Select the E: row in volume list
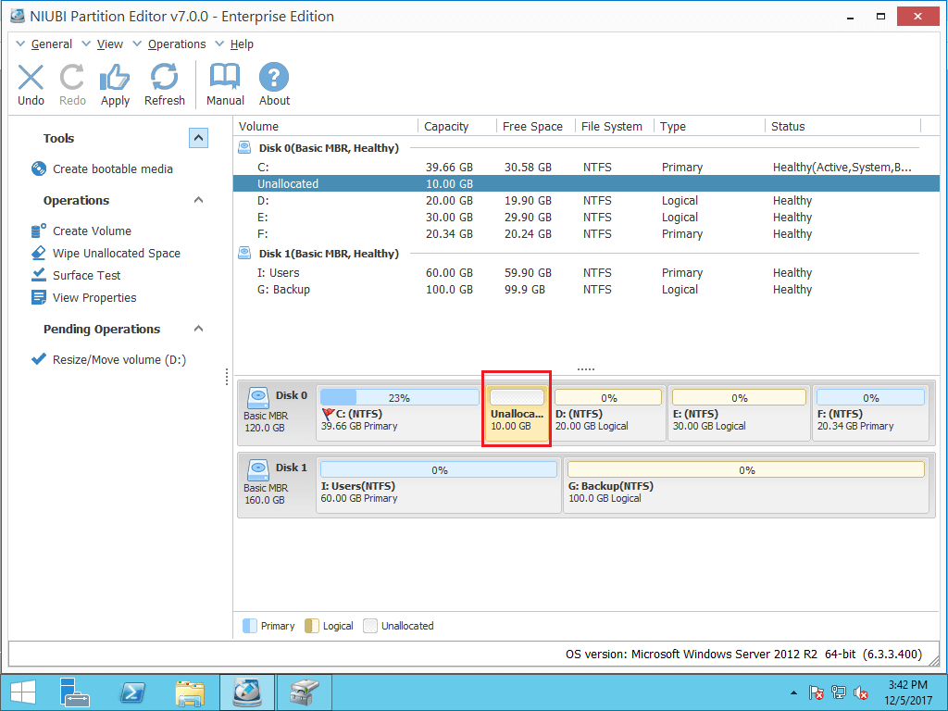 point(586,217)
